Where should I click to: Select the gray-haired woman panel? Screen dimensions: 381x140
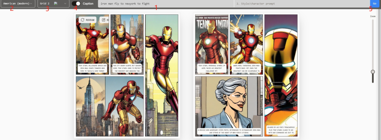point(229,106)
